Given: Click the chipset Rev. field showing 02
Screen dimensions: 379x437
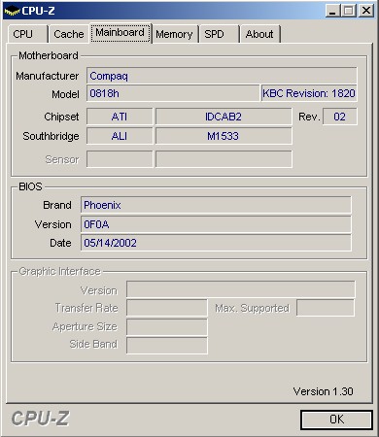Looking at the screenshot, I should point(340,117).
